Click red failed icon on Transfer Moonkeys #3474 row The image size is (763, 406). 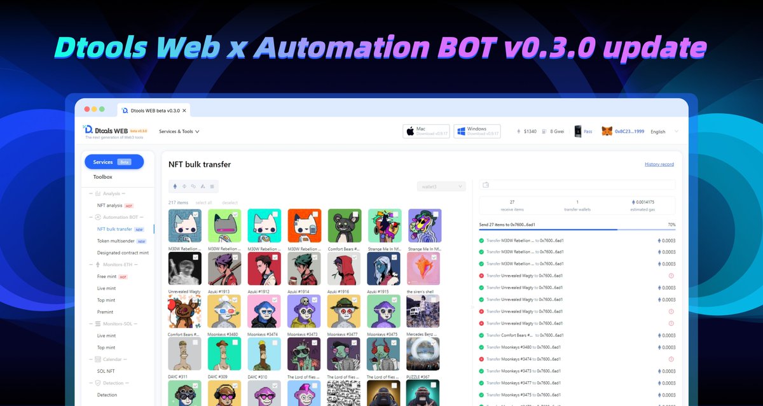point(481,360)
